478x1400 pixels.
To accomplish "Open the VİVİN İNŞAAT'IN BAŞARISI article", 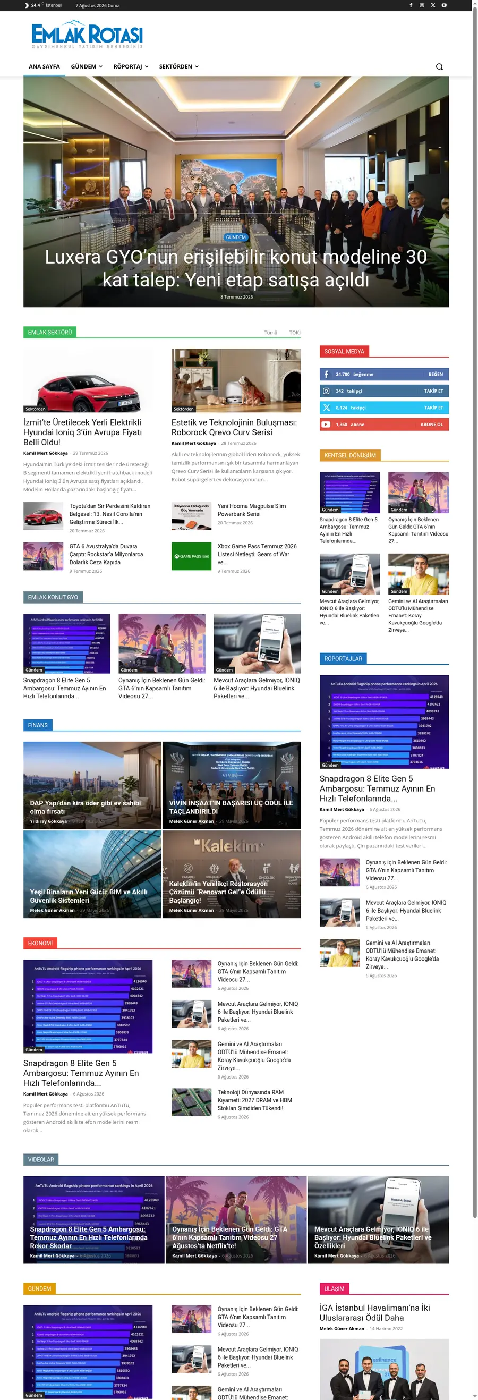I will coord(231,807).
